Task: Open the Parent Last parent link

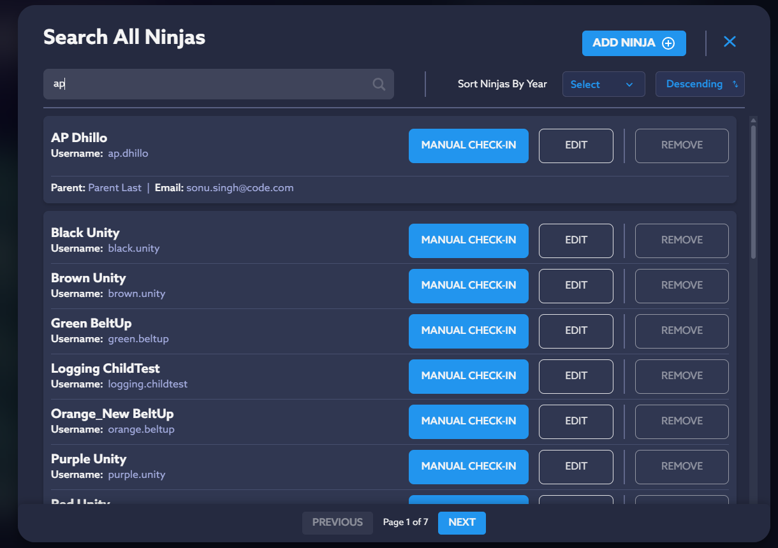Action: tap(115, 188)
